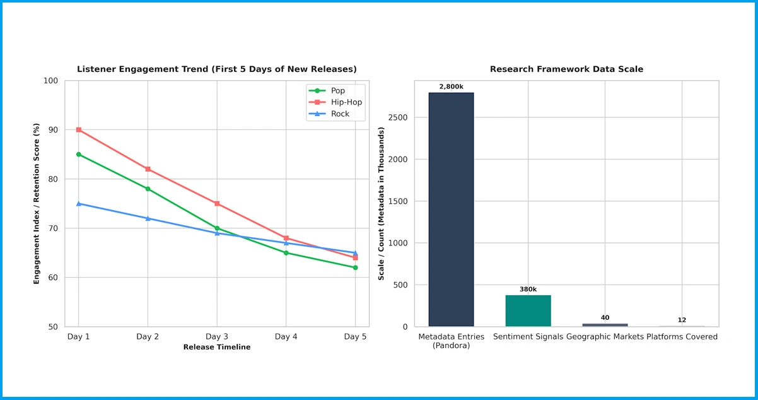Click the Rock data point at Day 1
The height and width of the screenshot is (400, 758).
point(79,204)
